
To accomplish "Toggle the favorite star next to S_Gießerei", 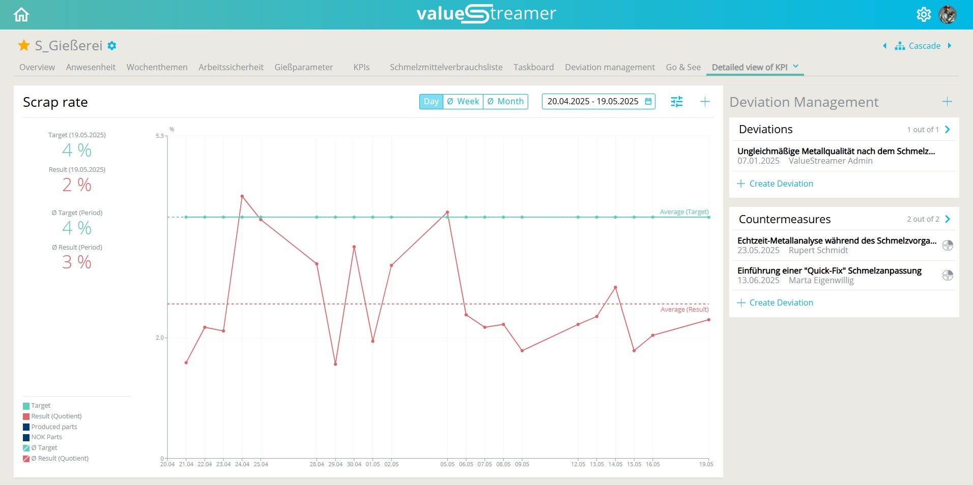I will (x=23, y=45).
